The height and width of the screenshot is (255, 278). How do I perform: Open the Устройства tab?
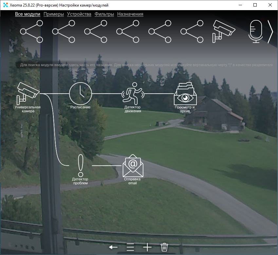[79, 14]
